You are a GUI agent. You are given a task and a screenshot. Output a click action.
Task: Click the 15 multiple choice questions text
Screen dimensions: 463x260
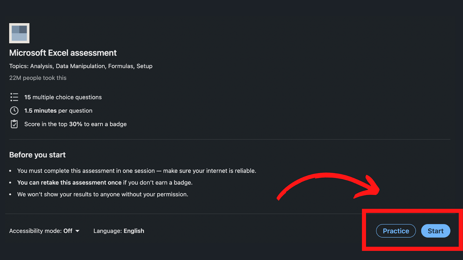click(x=63, y=97)
